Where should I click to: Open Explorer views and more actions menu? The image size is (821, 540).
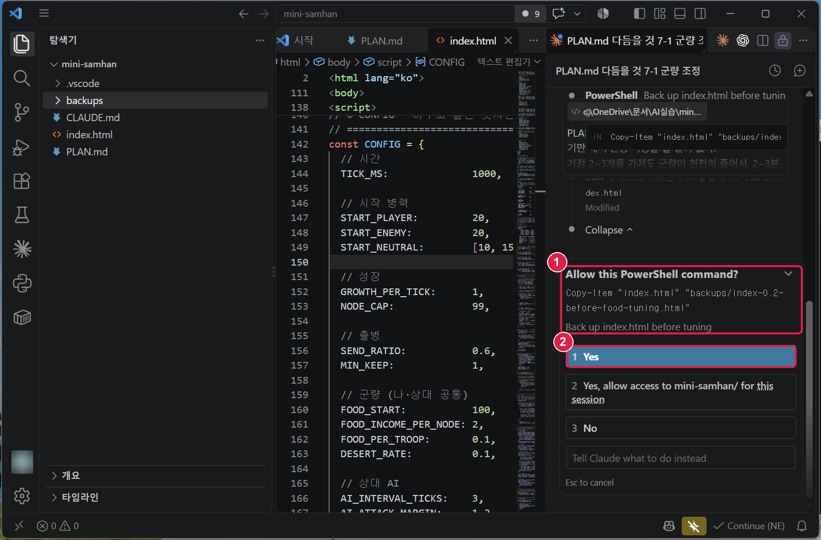pos(260,40)
